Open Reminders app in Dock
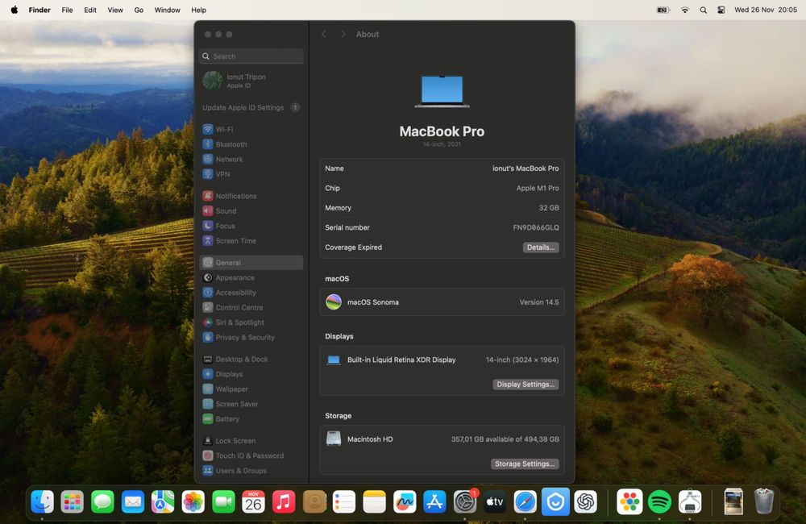 pos(344,501)
